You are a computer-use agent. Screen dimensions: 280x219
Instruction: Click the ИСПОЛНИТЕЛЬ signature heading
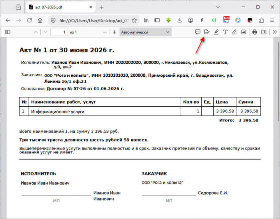pyautogui.click(x=38, y=173)
